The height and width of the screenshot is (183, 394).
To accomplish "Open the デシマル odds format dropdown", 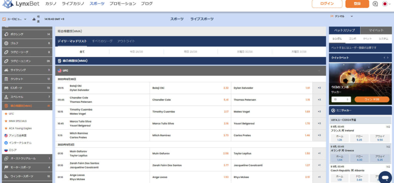I will tap(342, 16).
